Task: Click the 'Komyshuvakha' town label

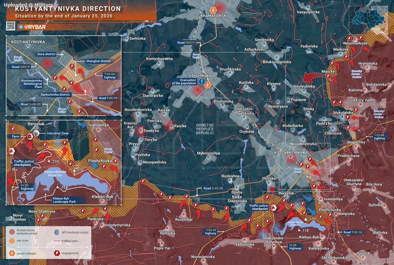Action: (x=160, y=59)
